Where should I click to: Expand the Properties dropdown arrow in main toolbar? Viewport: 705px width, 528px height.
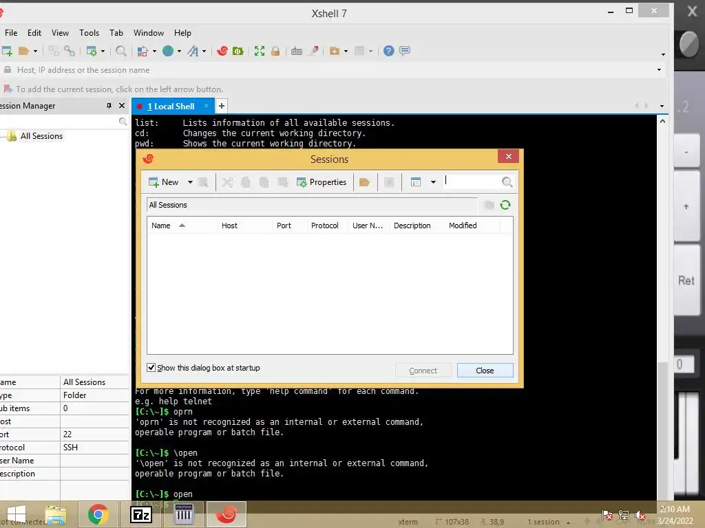(x=103, y=51)
